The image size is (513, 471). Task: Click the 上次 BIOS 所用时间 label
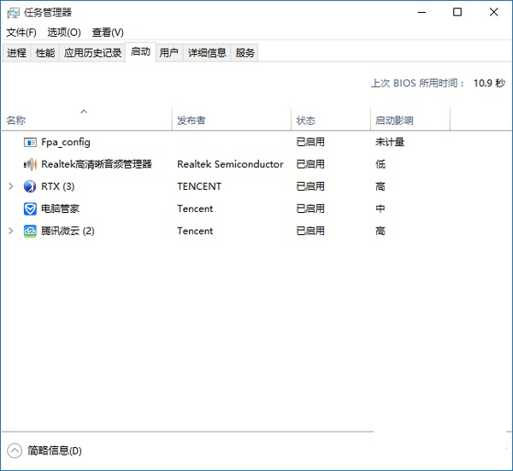coord(418,83)
